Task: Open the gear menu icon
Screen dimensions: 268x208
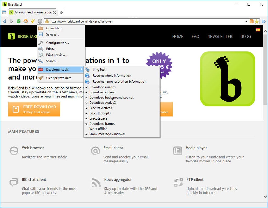Action: tap(40, 21)
